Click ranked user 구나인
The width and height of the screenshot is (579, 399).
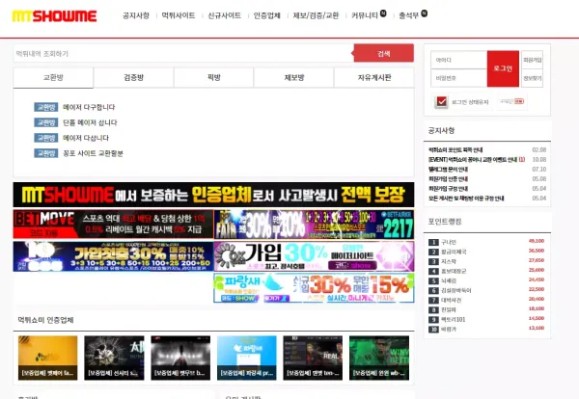point(449,242)
